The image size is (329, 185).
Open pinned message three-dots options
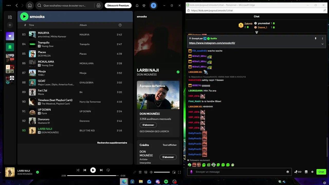click(x=322, y=38)
